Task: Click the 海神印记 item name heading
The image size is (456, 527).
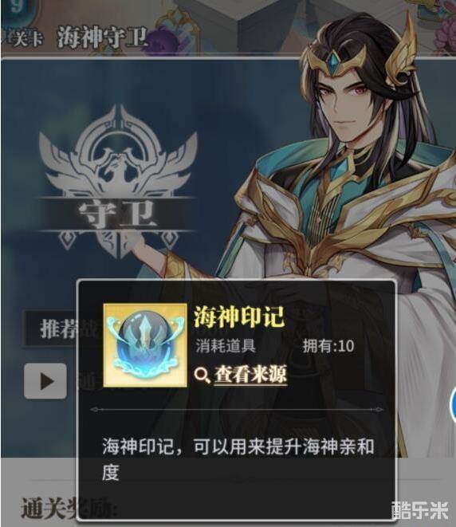Action: click(239, 317)
